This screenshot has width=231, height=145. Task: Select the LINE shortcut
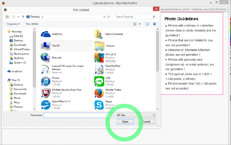[105, 81]
